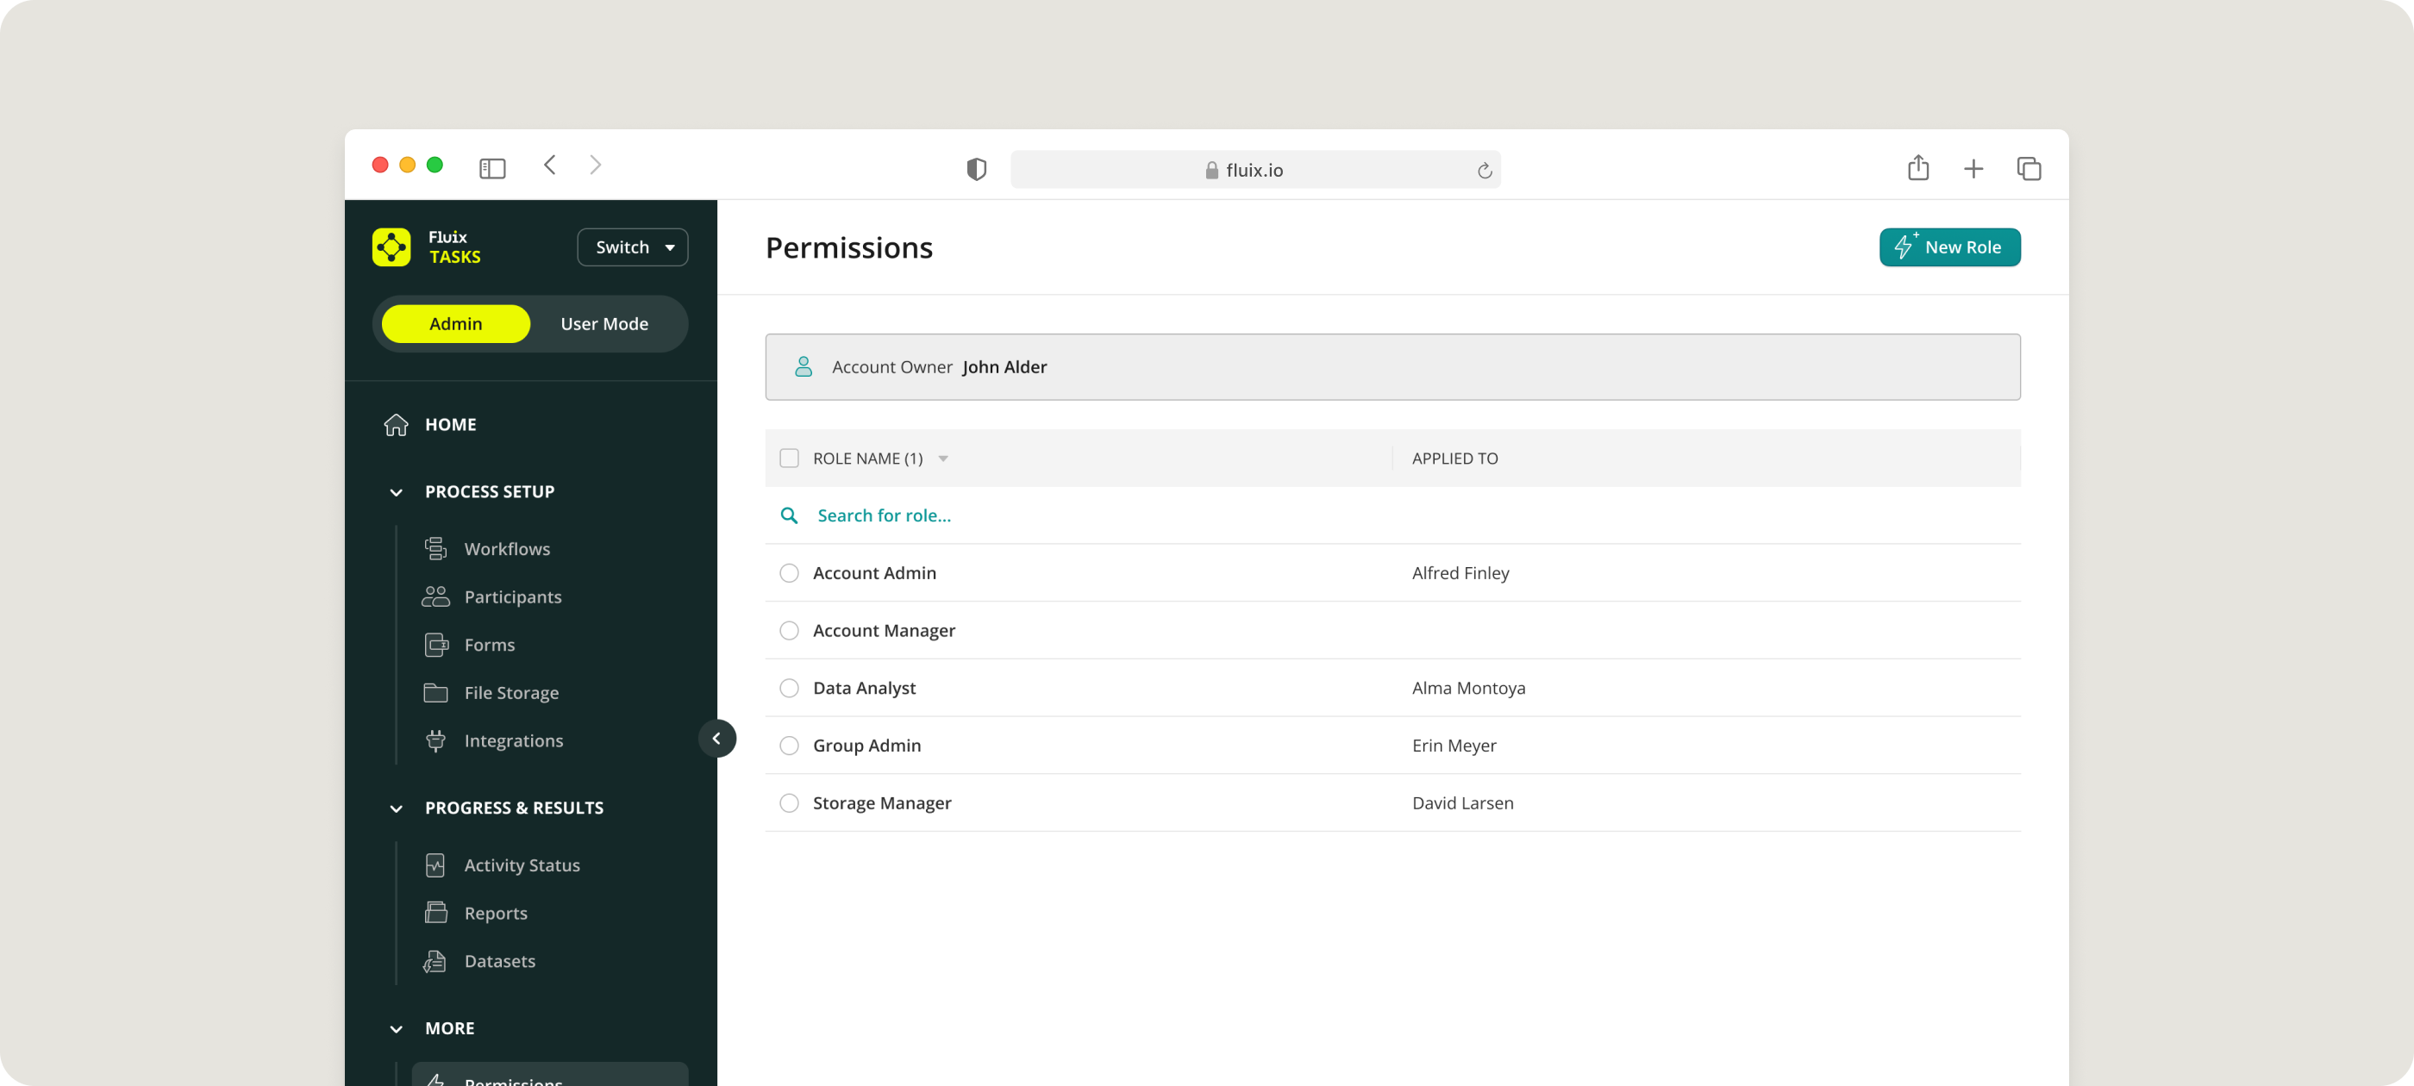
Task: Click the Workflows sidebar icon
Action: point(435,548)
